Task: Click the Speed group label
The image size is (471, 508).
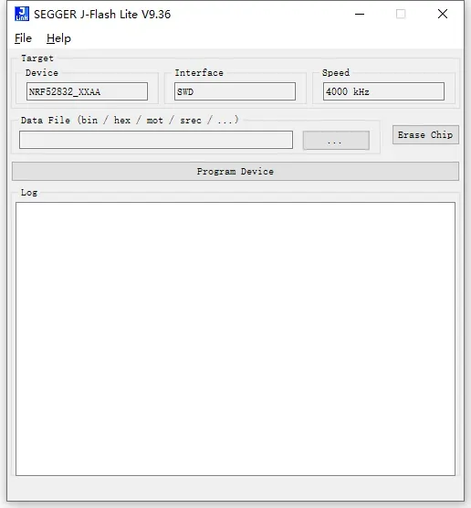Action: pyautogui.click(x=336, y=72)
